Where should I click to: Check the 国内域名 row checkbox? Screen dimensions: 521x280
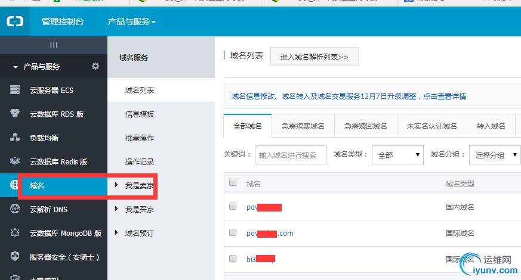click(x=233, y=206)
